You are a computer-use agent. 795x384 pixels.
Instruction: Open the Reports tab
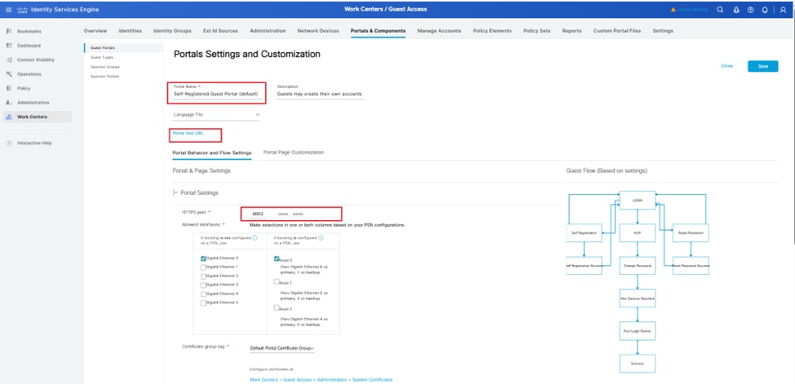tap(572, 31)
